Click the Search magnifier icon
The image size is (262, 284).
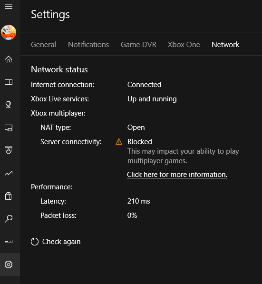[x=9, y=219]
